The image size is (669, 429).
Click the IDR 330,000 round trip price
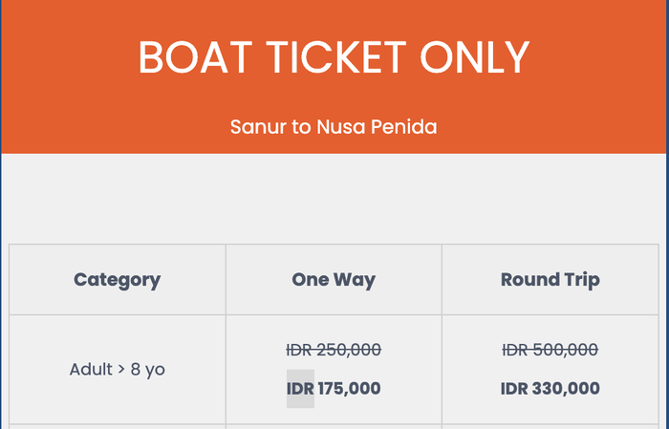pyautogui.click(x=550, y=389)
